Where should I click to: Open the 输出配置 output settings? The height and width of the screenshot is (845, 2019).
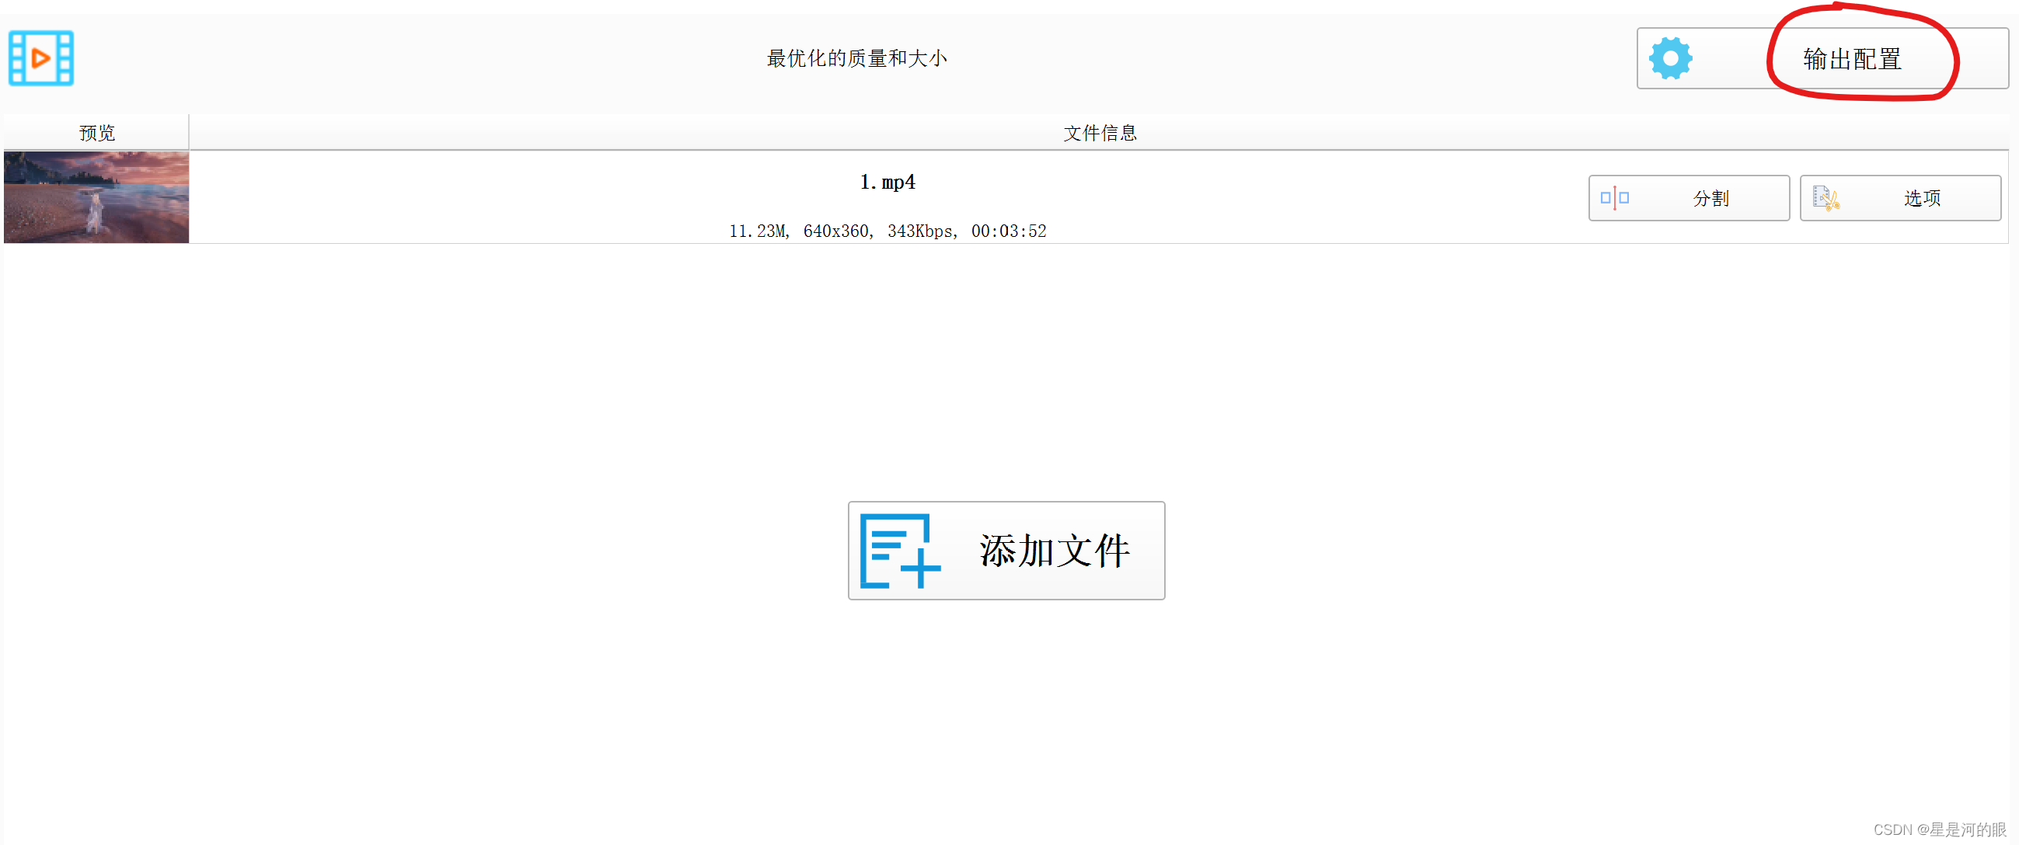pyautogui.click(x=1851, y=59)
